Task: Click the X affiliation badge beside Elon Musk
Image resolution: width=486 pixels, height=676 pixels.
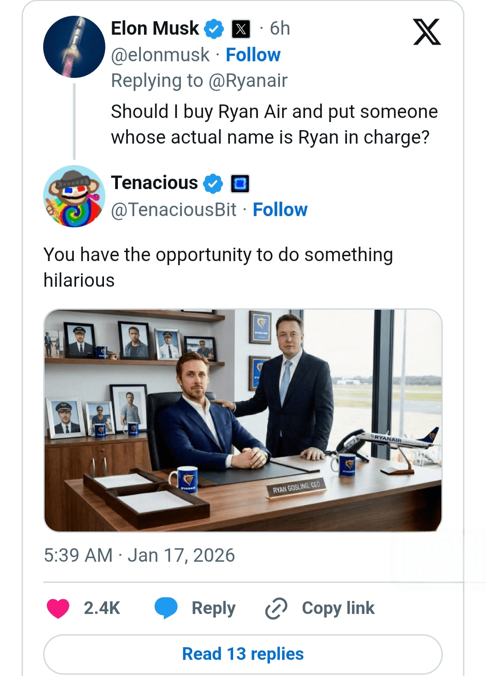Action: (241, 29)
